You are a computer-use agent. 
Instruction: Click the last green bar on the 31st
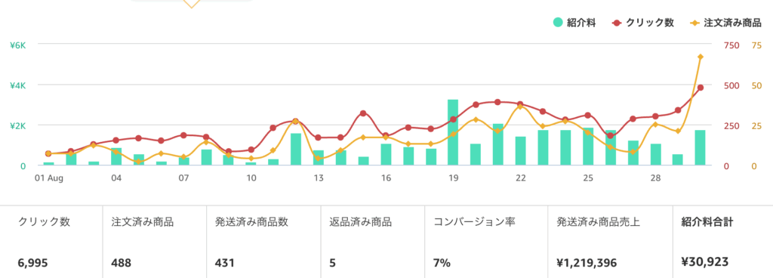[x=700, y=148]
